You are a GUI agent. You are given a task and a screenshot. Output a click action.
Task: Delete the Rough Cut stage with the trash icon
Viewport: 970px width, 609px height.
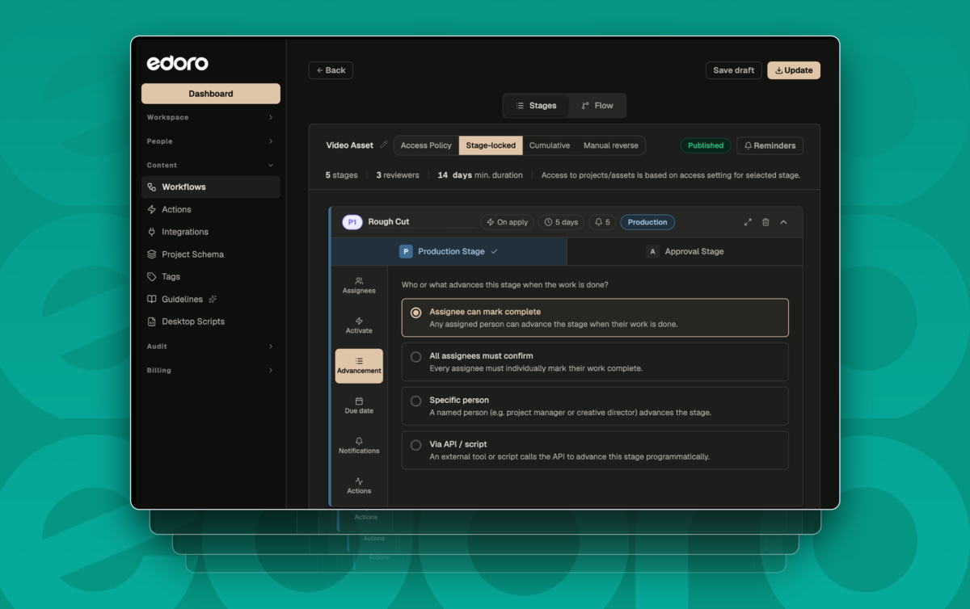click(x=765, y=222)
